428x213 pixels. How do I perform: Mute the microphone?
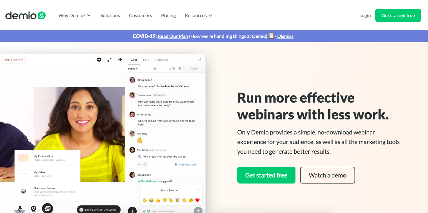coord(20,209)
